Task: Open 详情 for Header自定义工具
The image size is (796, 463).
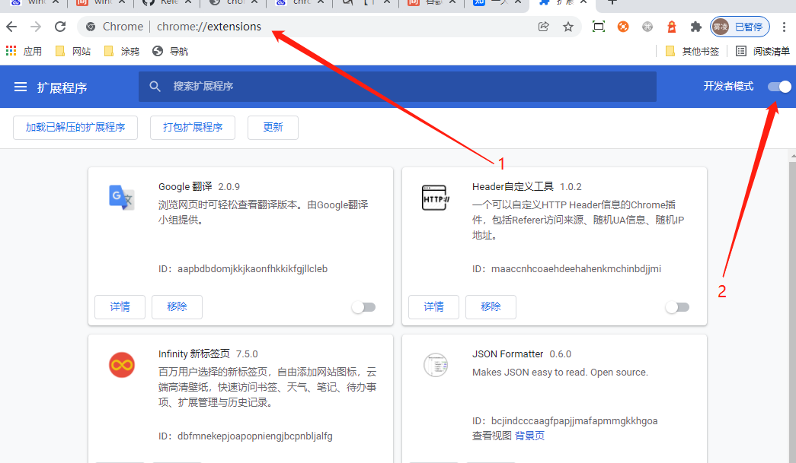Action: 433,306
